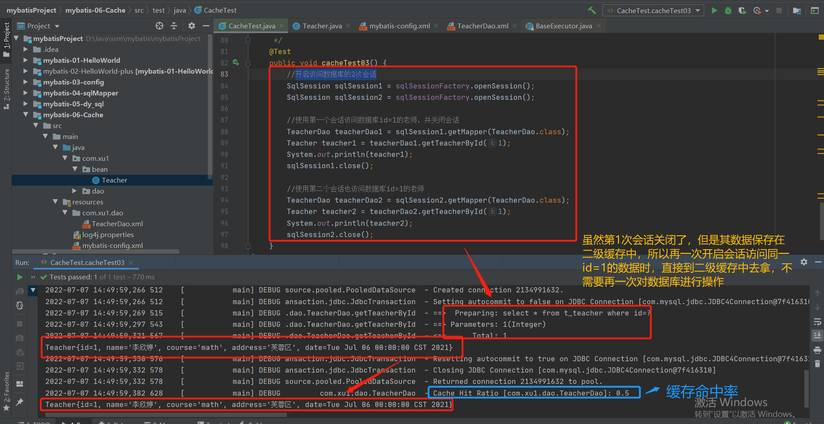This screenshot has height=424, width=824.
Task: Click the Debug bug icon in top toolbar
Action: coord(728,10)
